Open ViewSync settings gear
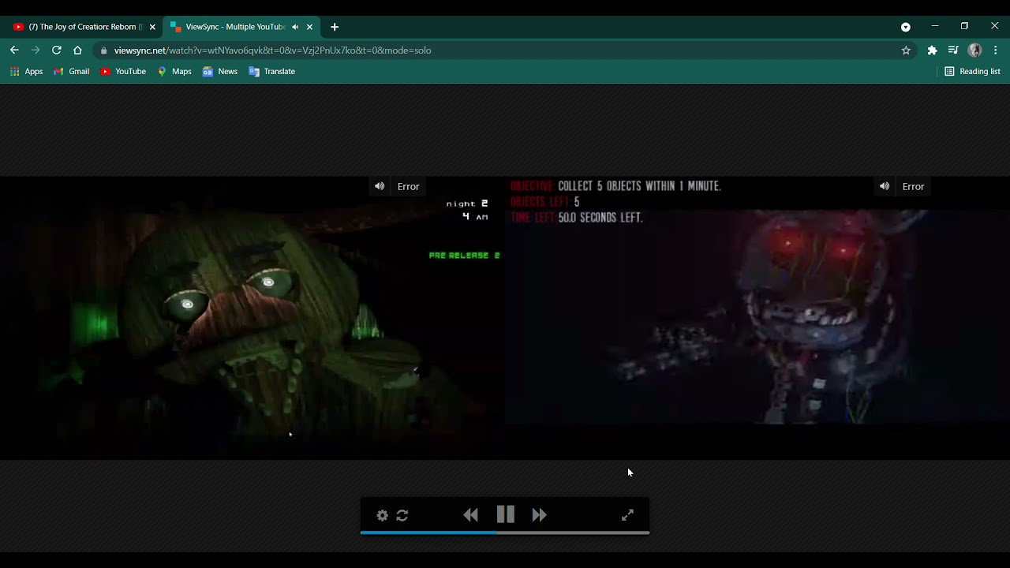This screenshot has height=568, width=1010. [383, 515]
